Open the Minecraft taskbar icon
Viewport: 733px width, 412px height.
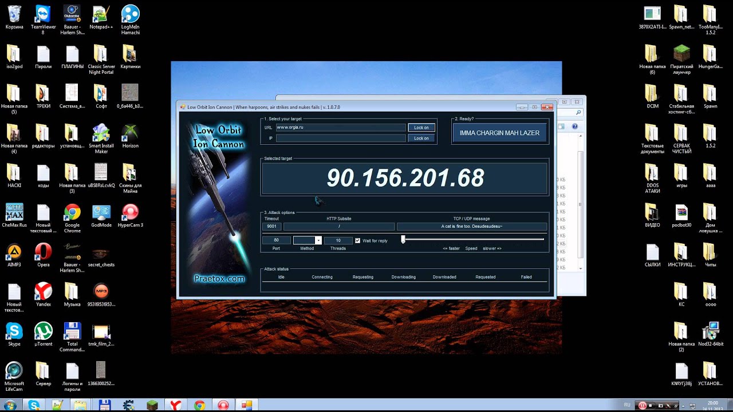click(x=152, y=405)
